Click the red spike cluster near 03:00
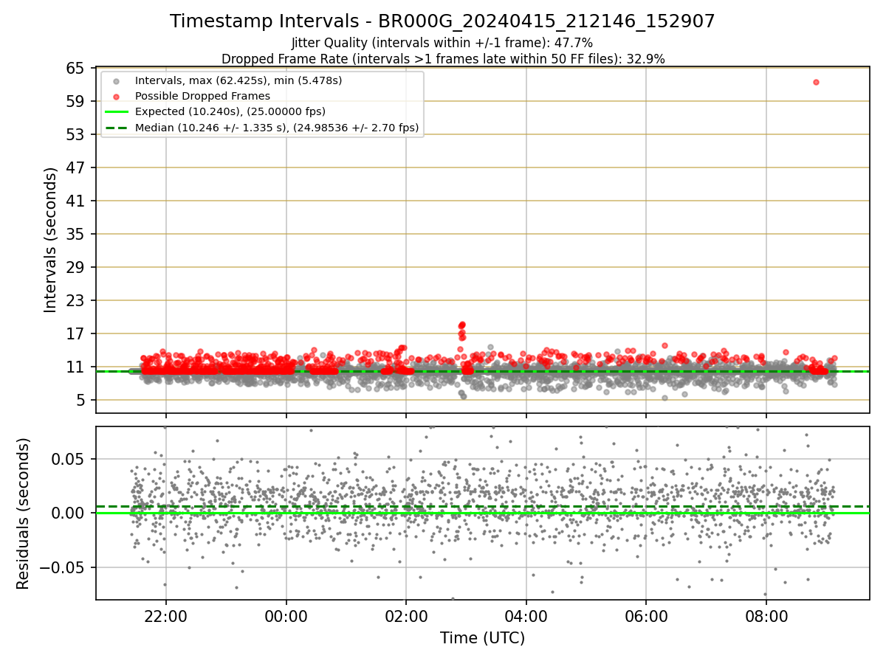The image size is (886, 664). (462, 329)
